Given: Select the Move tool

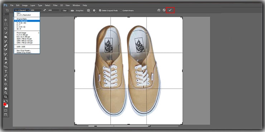Looking at the screenshot, I should point(6,20).
